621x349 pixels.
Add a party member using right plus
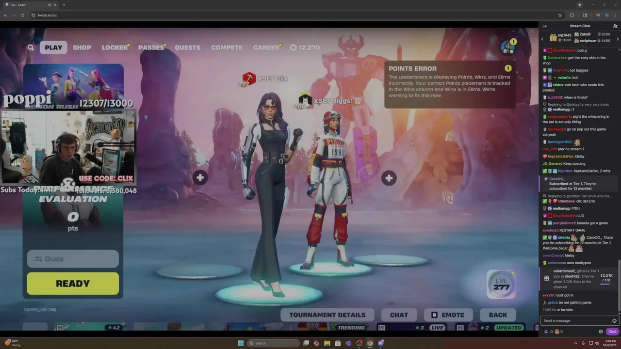tap(389, 178)
